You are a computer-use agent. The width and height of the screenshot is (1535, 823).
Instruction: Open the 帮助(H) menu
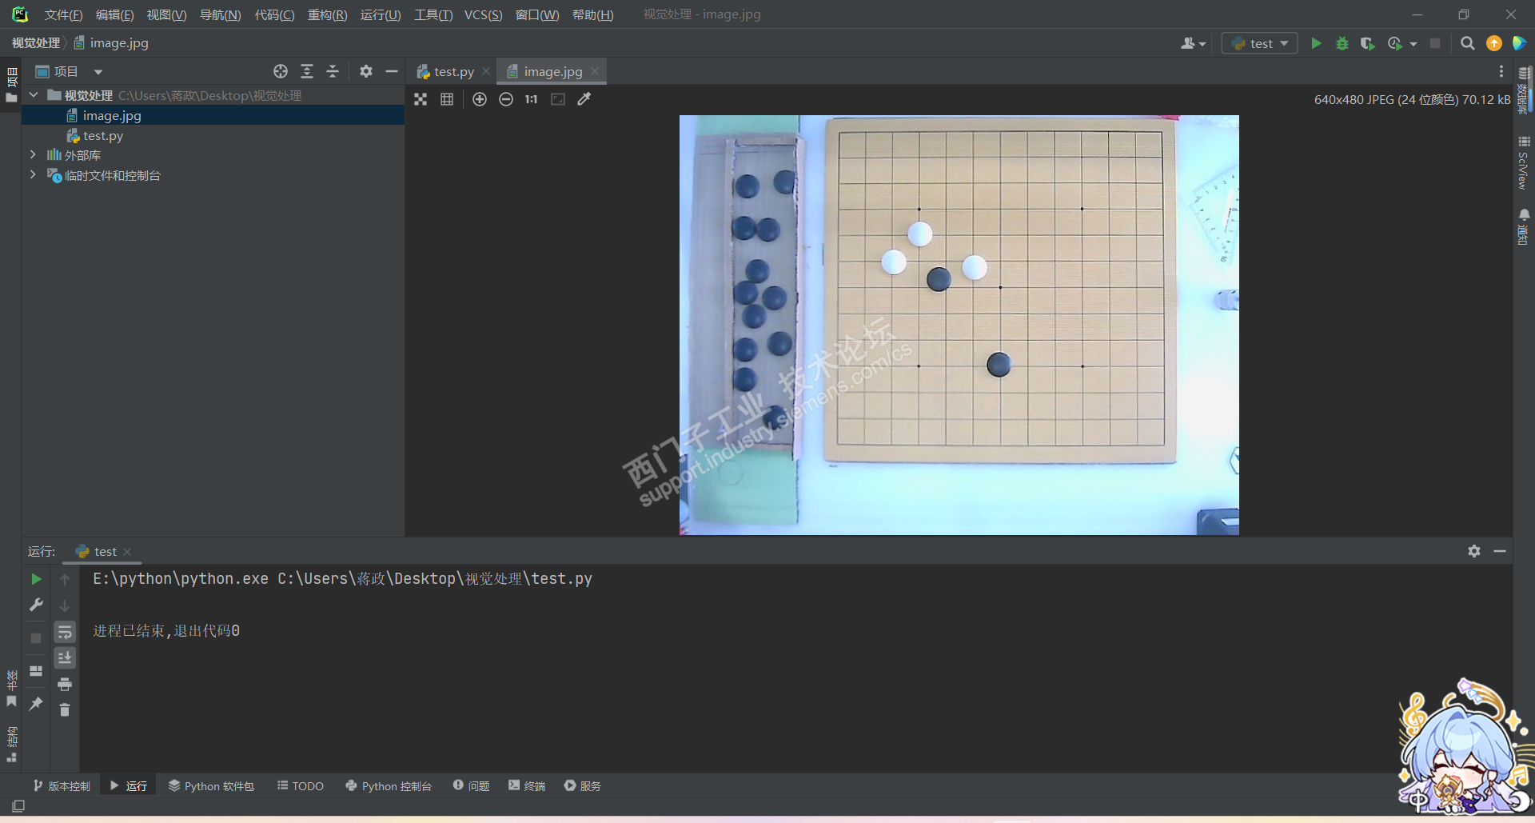(x=592, y=15)
